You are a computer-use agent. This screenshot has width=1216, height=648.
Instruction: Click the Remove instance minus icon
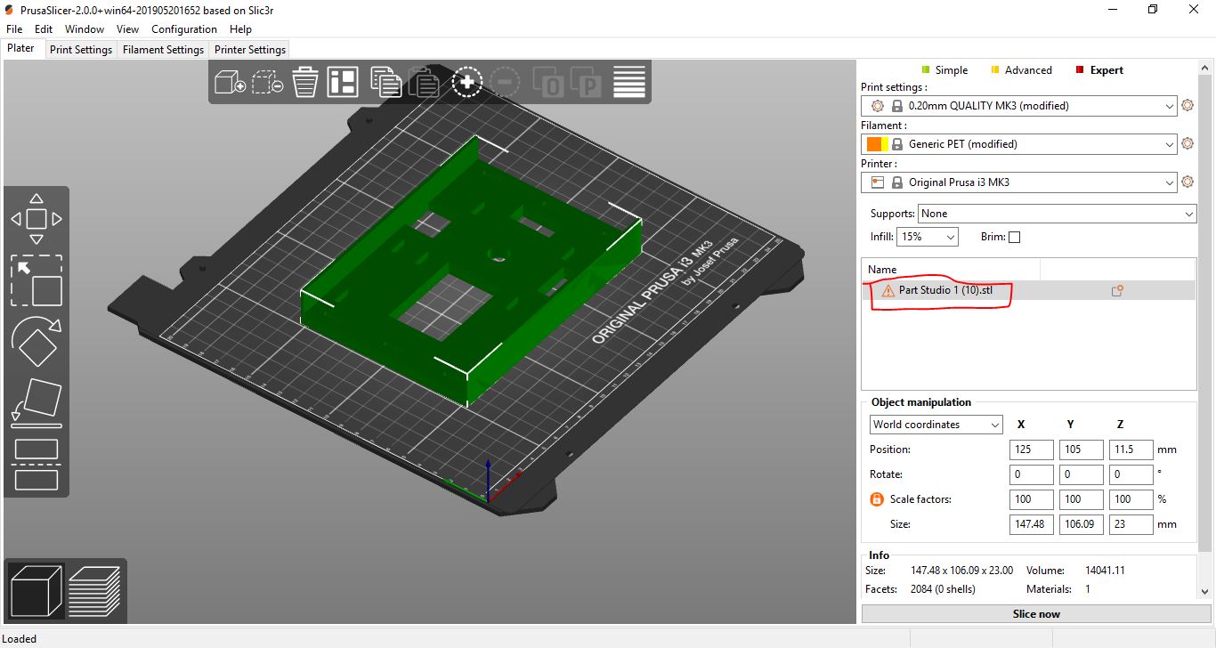(x=504, y=82)
